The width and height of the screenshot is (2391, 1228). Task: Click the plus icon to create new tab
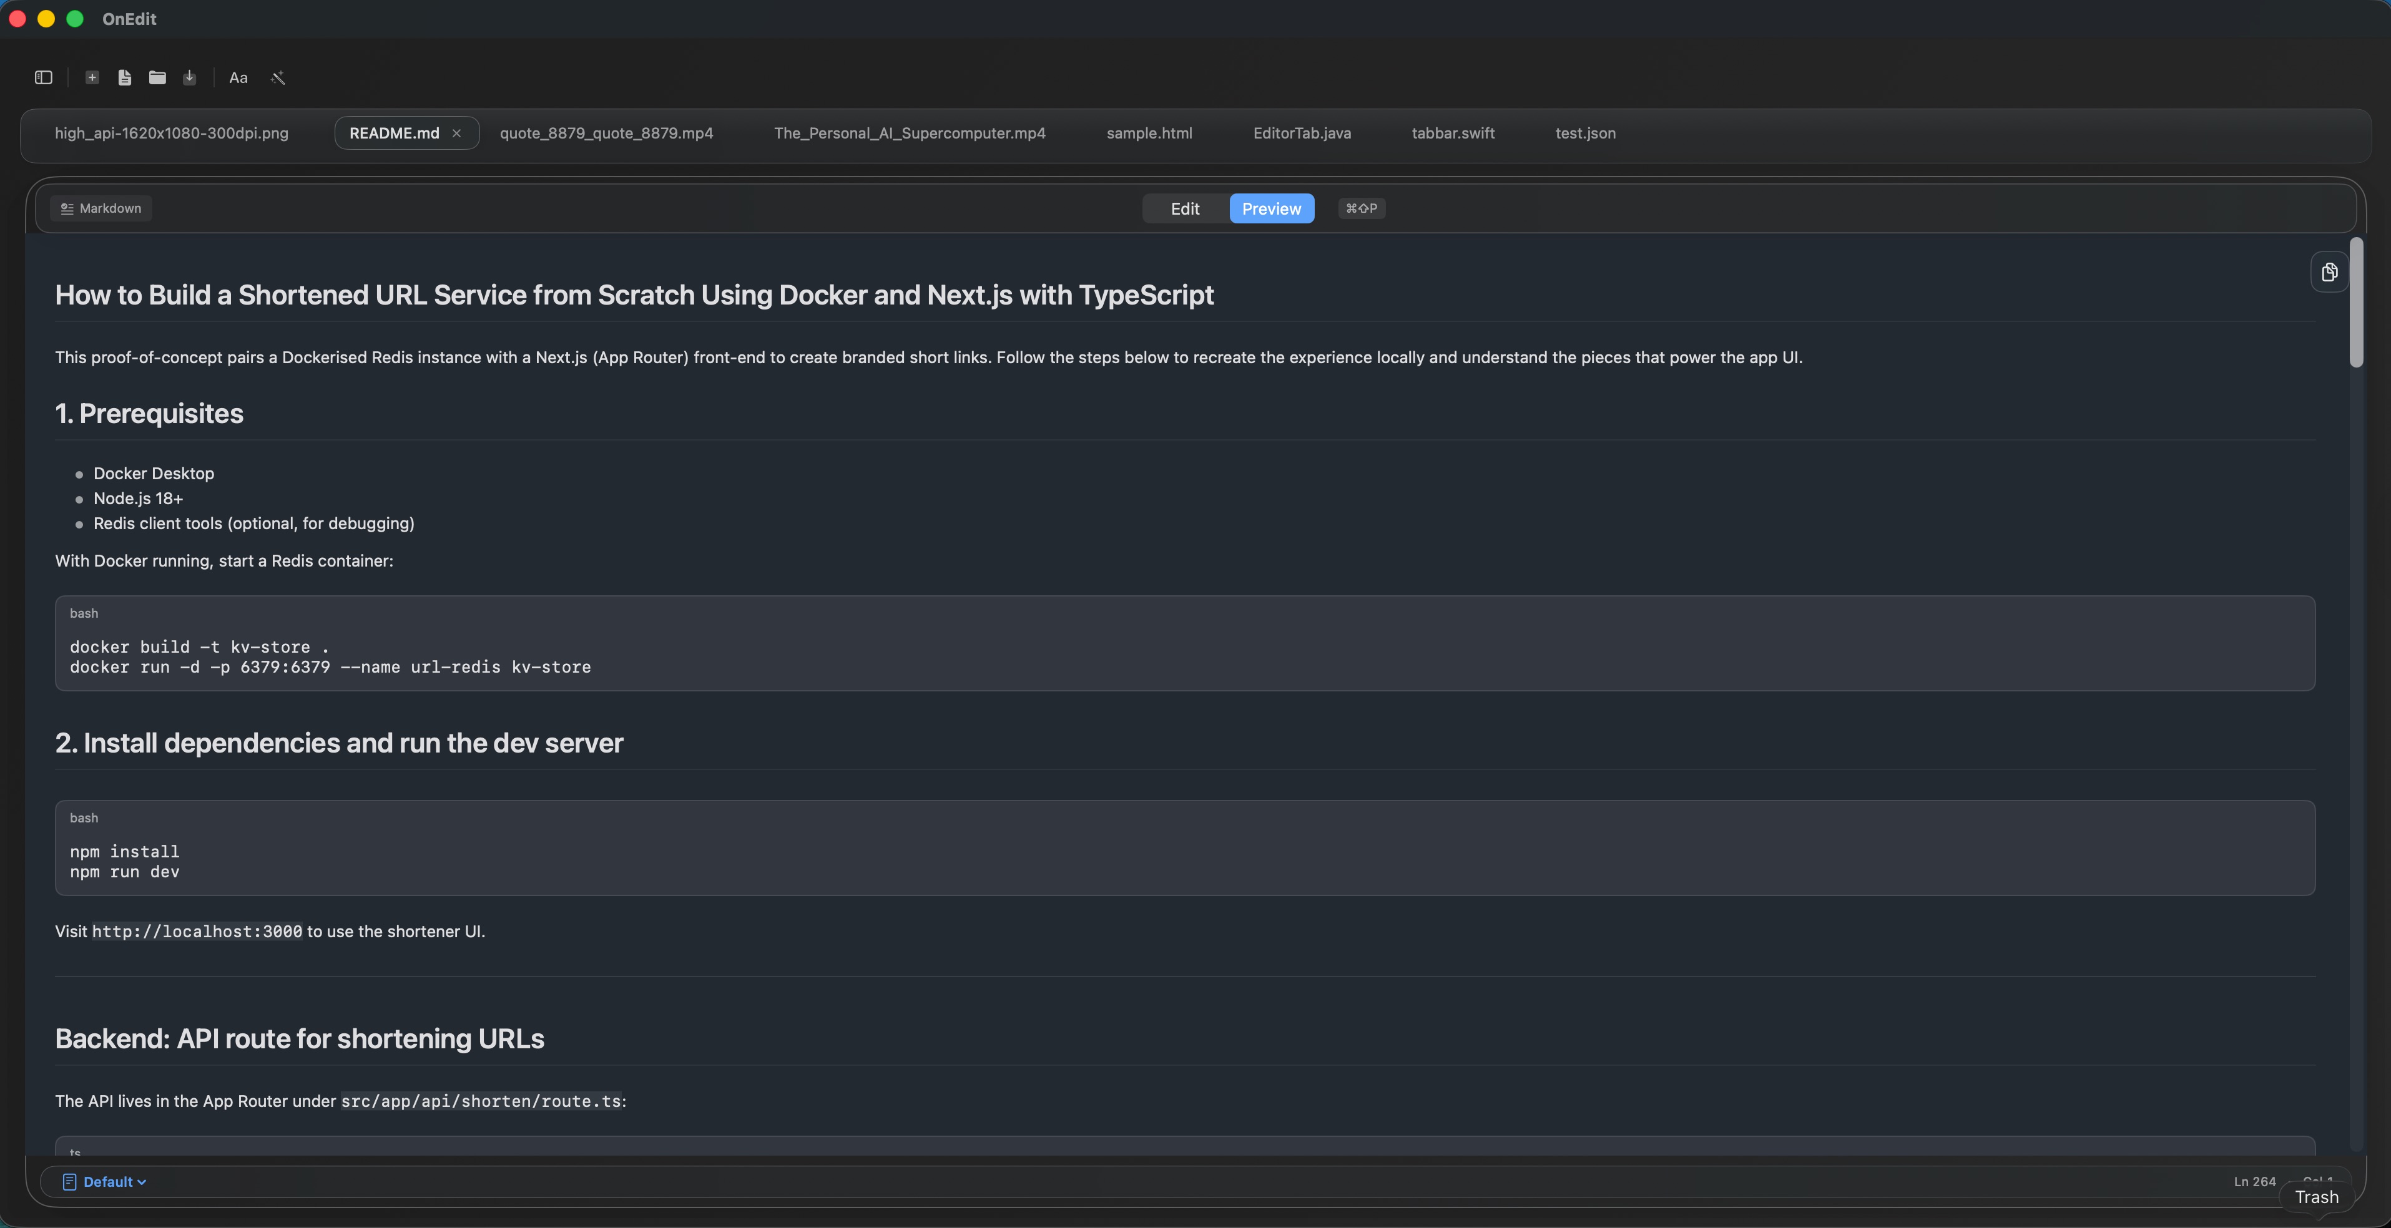click(x=93, y=78)
